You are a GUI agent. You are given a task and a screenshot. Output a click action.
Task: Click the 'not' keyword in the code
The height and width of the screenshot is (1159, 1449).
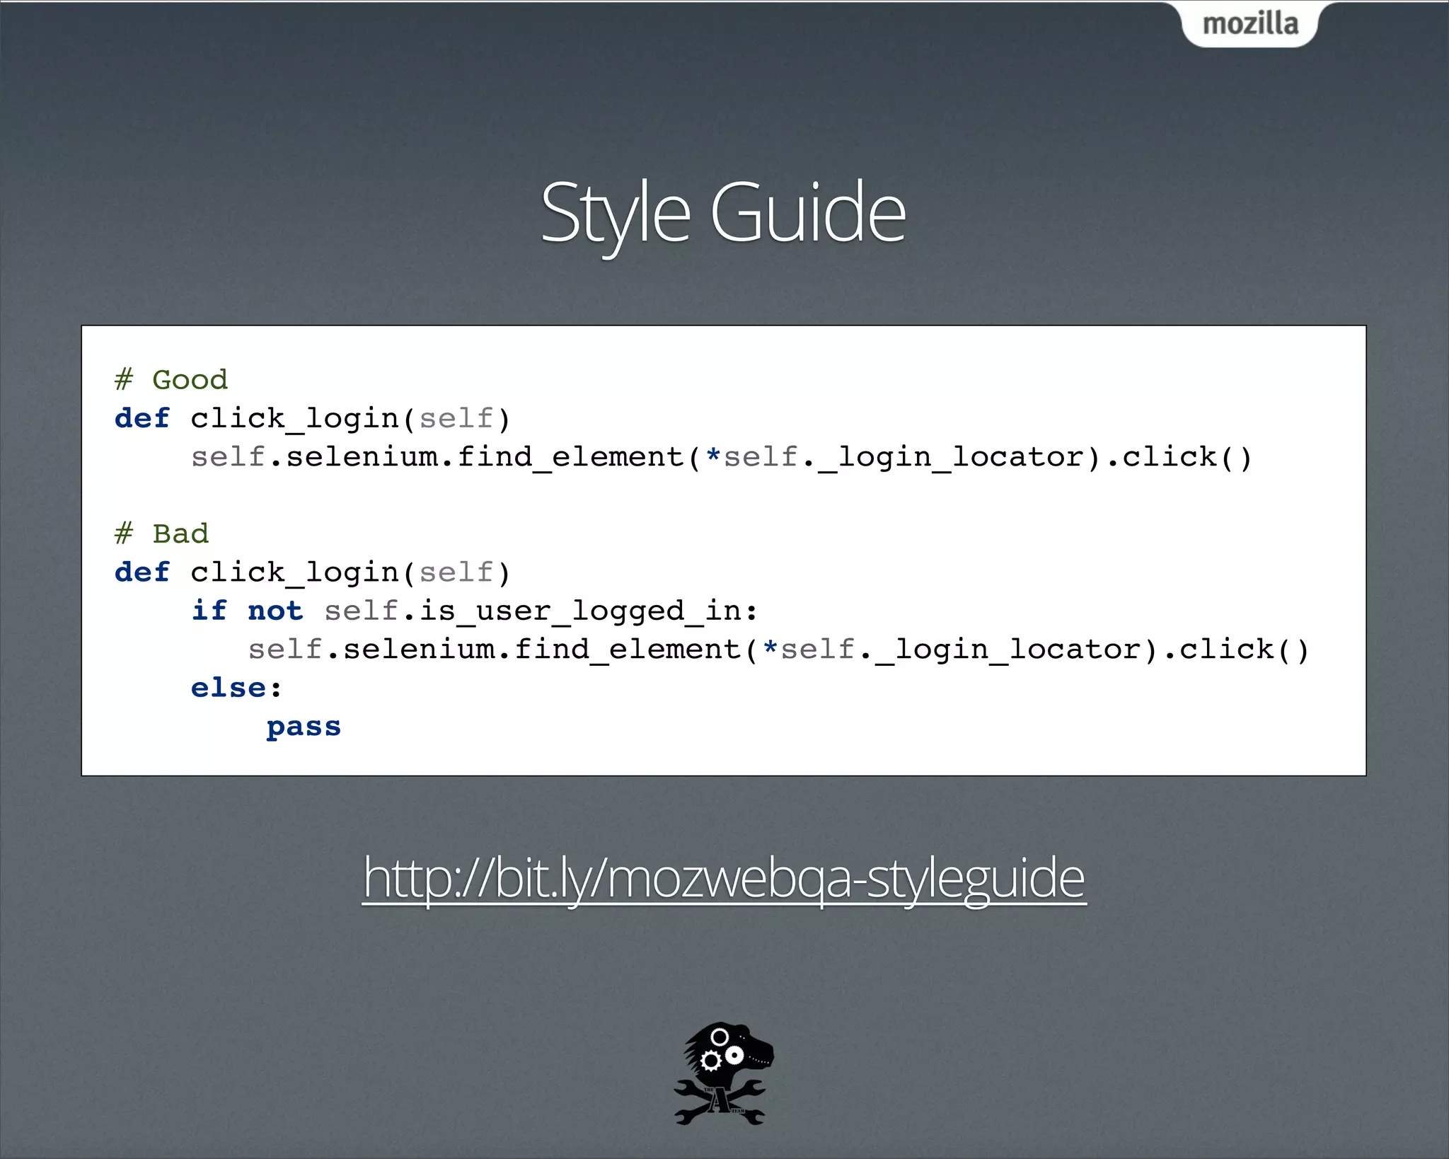[275, 610]
